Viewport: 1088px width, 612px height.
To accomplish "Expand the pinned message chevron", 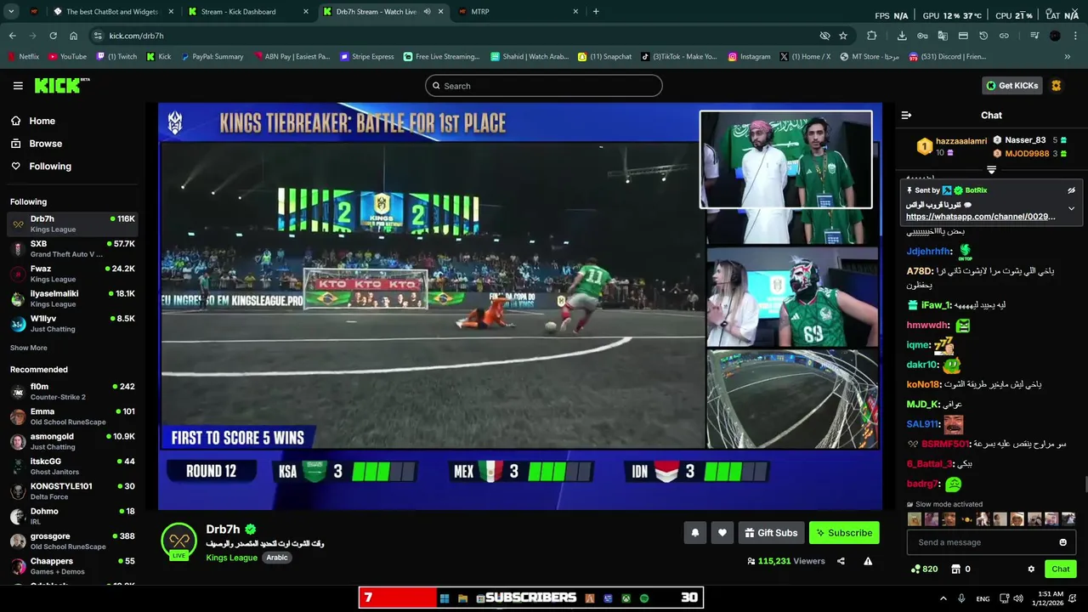I will (x=1071, y=208).
